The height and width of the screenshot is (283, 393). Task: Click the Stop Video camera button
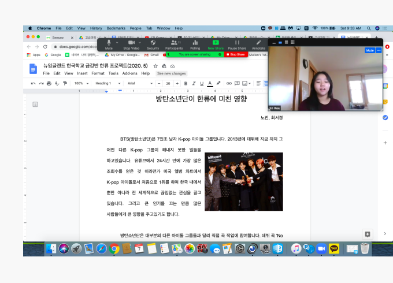(x=131, y=44)
